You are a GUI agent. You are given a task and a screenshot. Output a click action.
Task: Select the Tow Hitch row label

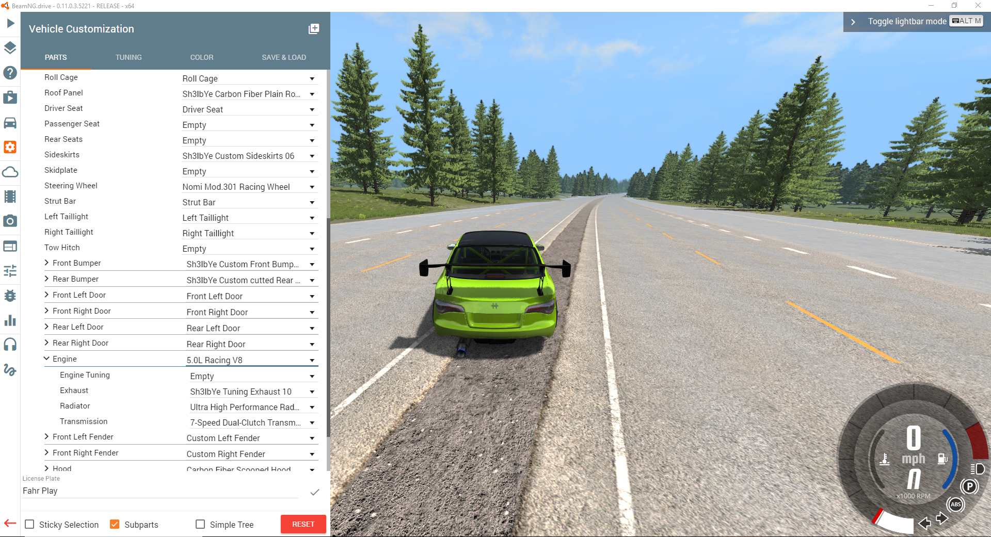point(62,248)
